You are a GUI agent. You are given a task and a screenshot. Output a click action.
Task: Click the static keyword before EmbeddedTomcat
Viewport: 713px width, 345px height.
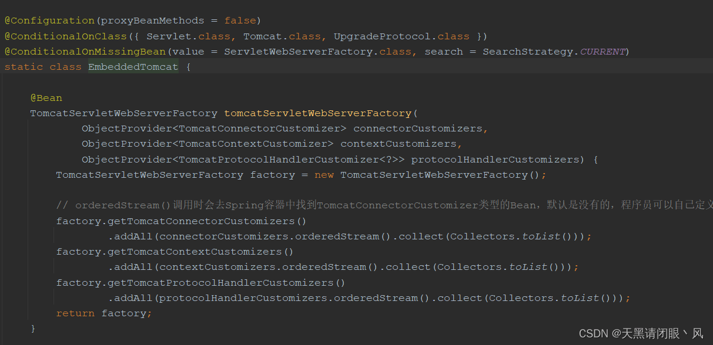(x=24, y=67)
